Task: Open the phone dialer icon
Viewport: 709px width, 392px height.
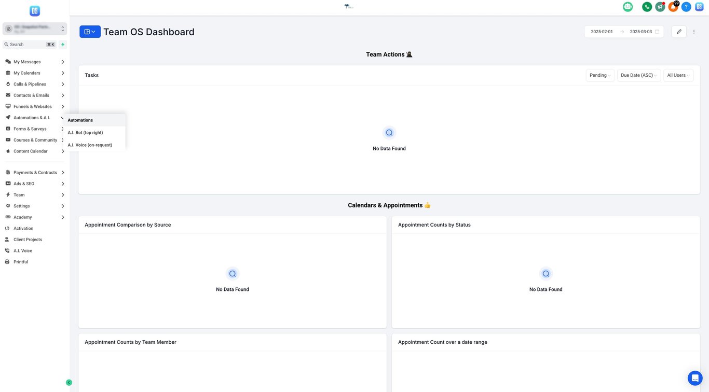Action: point(647,7)
